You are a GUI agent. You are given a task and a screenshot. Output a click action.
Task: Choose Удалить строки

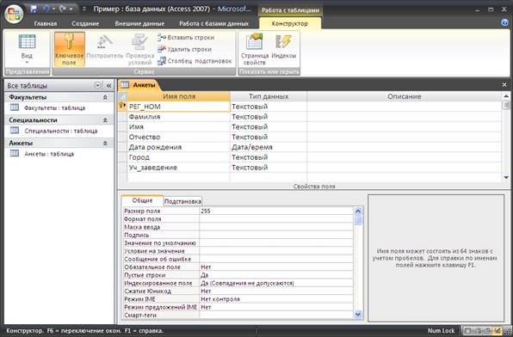pos(184,49)
